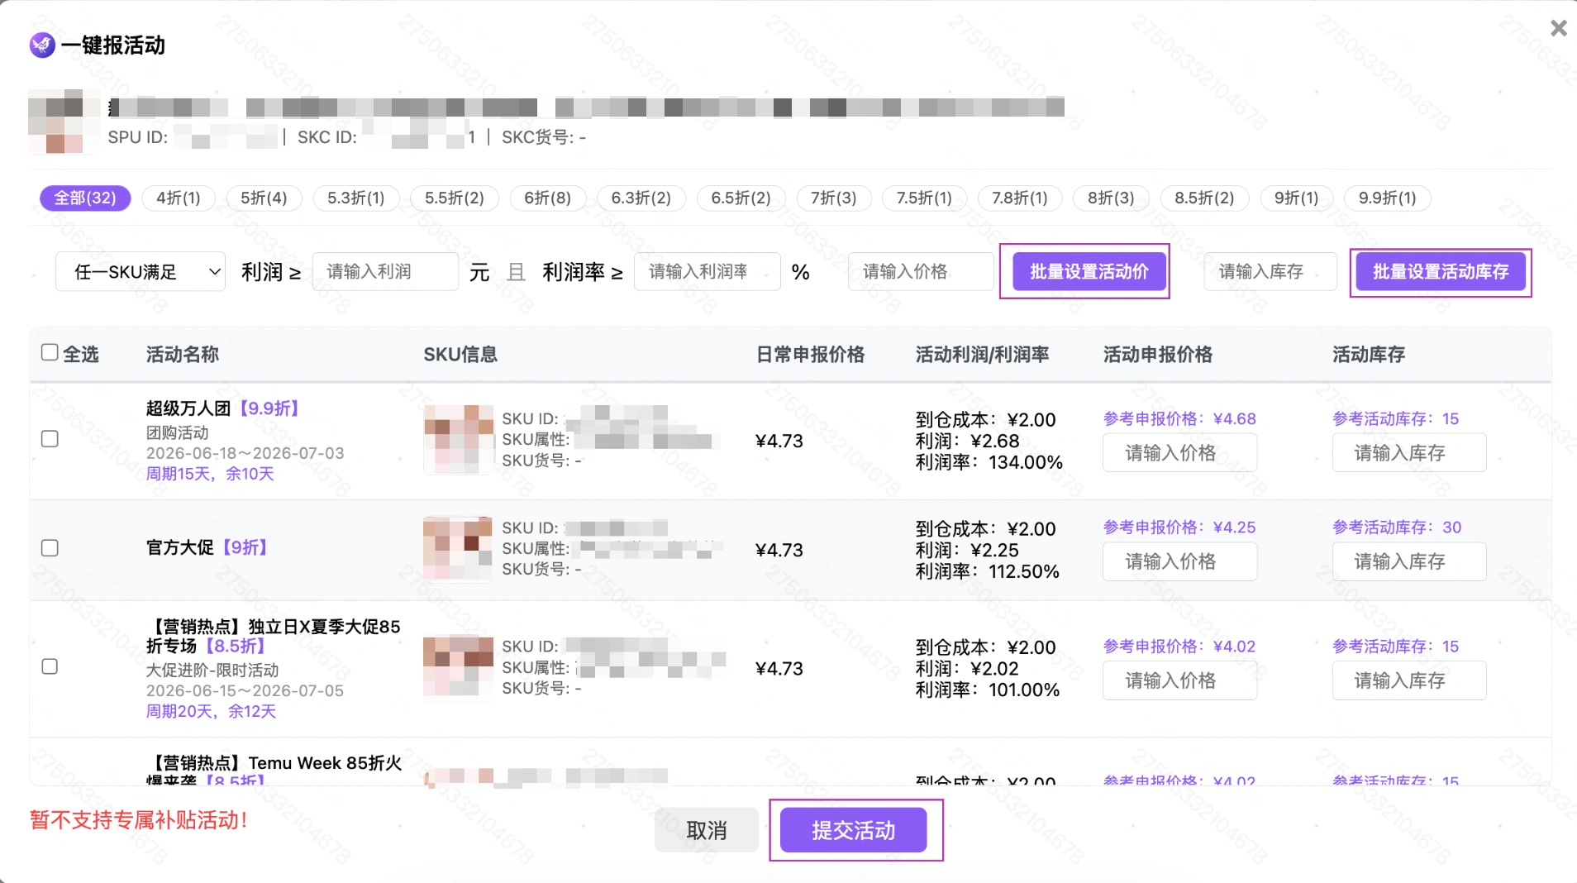Click 利润率: 101.00% value

click(x=988, y=690)
